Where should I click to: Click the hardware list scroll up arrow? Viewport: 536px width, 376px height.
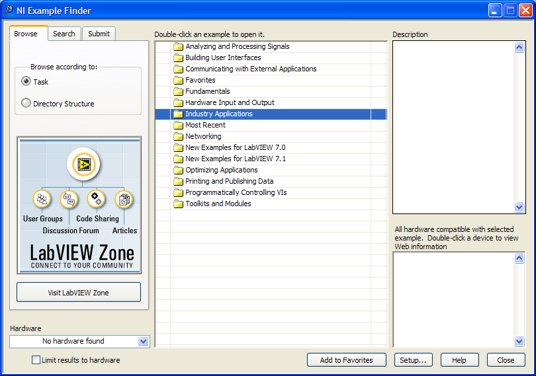click(519, 258)
